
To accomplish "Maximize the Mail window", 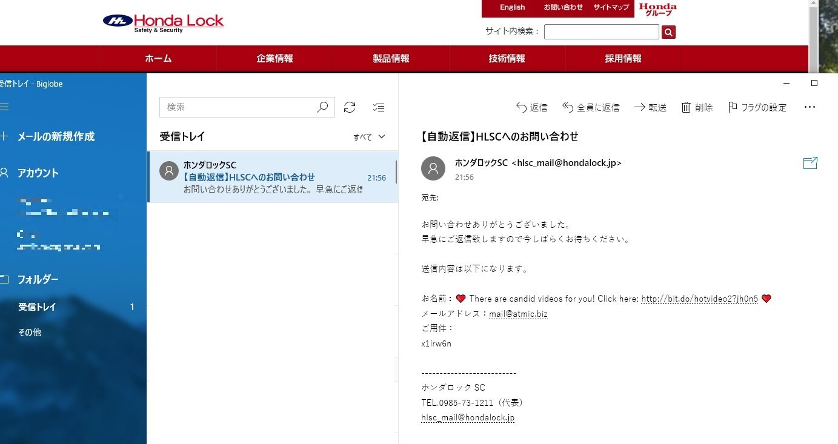I will pyautogui.click(x=814, y=83).
